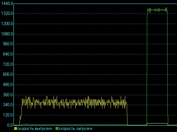Click the 240.0 axis label
177x132 pixels.
(8, 105)
